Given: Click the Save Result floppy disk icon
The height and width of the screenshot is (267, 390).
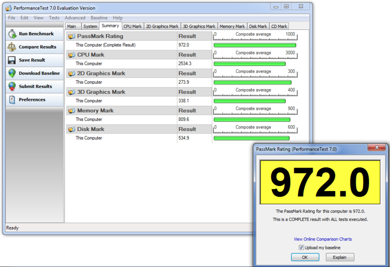Looking at the screenshot, I should click(12, 60).
